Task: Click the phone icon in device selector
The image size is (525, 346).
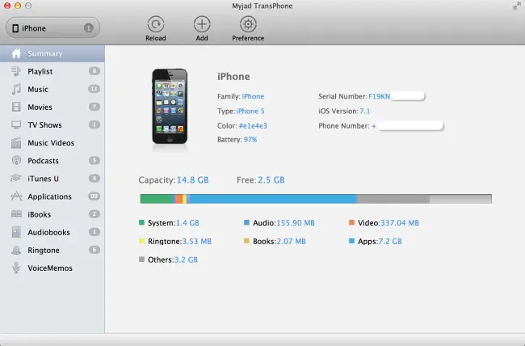Action: pos(15,28)
